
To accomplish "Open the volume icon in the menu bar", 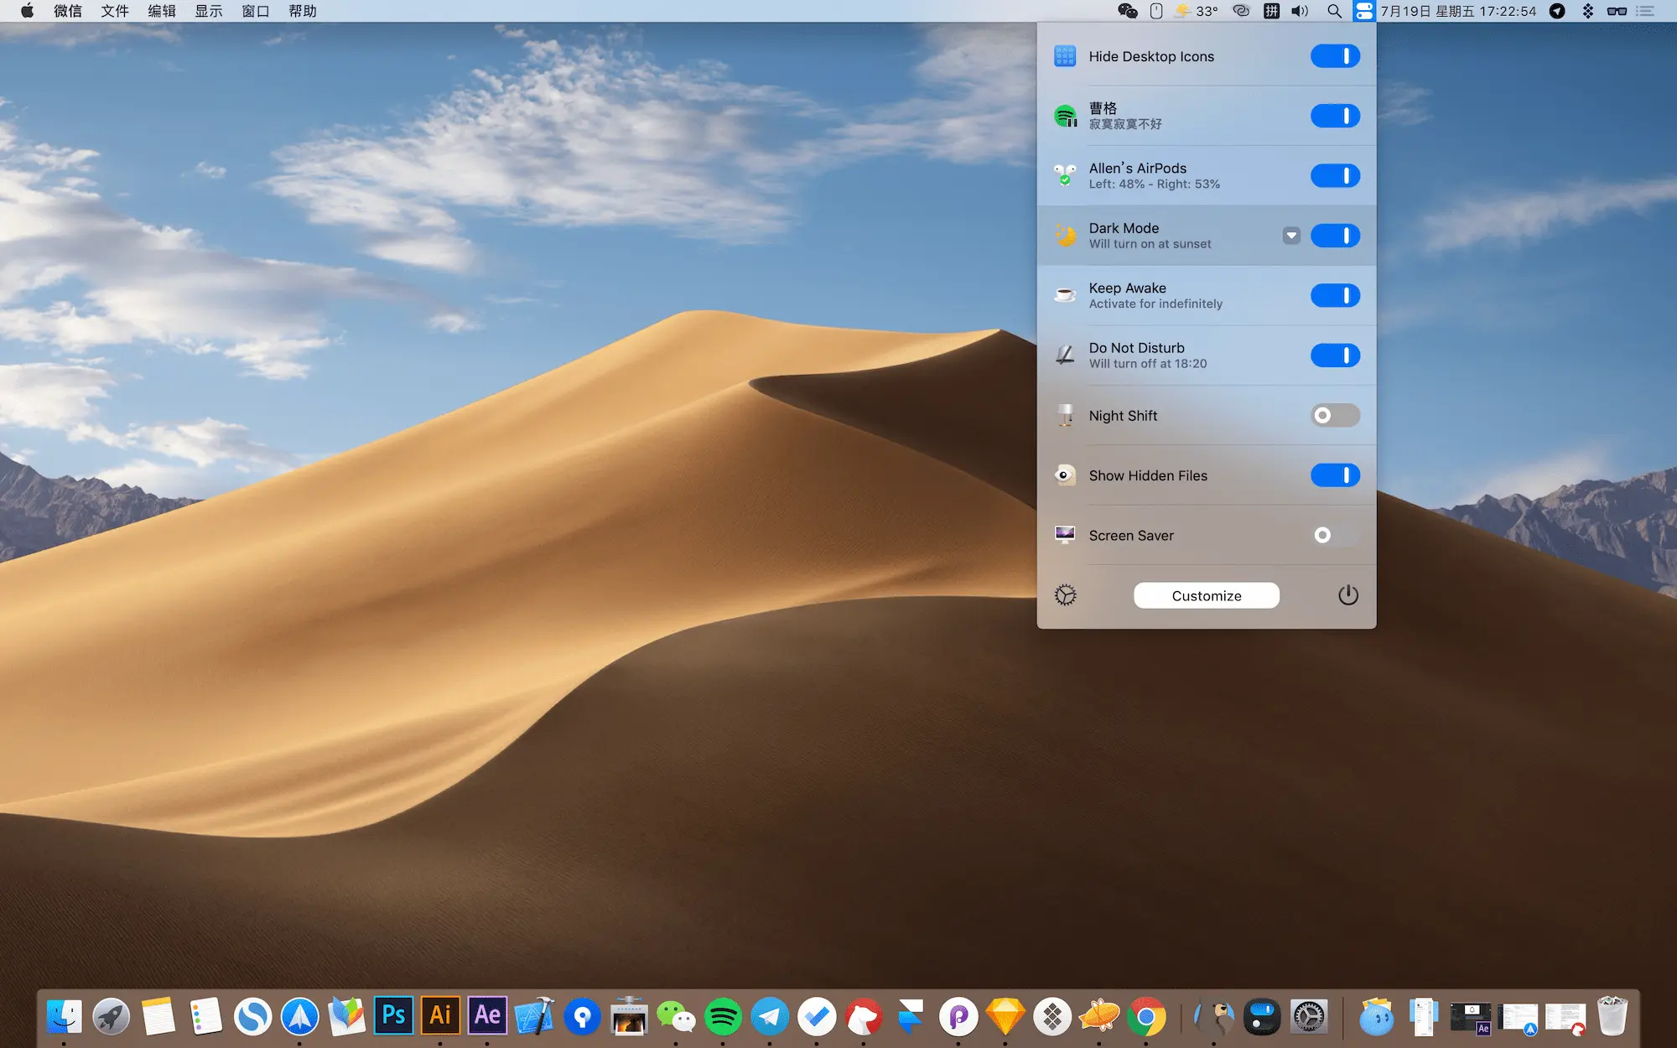I will pos(1299,11).
